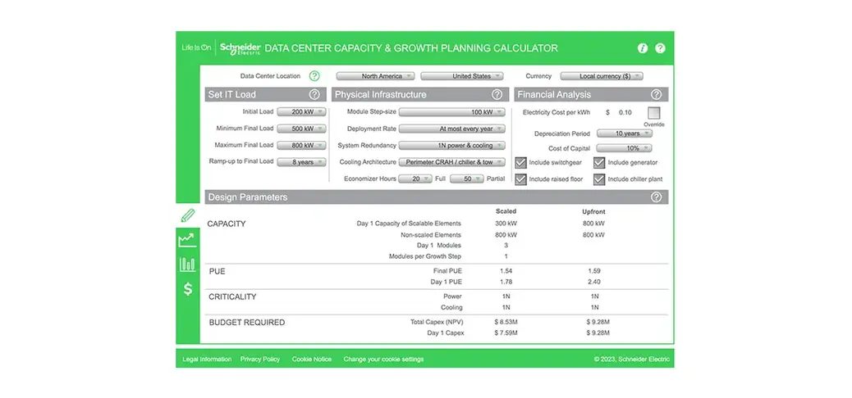Click the electricity cost value 0.10
The height and width of the screenshot is (398, 852).
(x=625, y=112)
